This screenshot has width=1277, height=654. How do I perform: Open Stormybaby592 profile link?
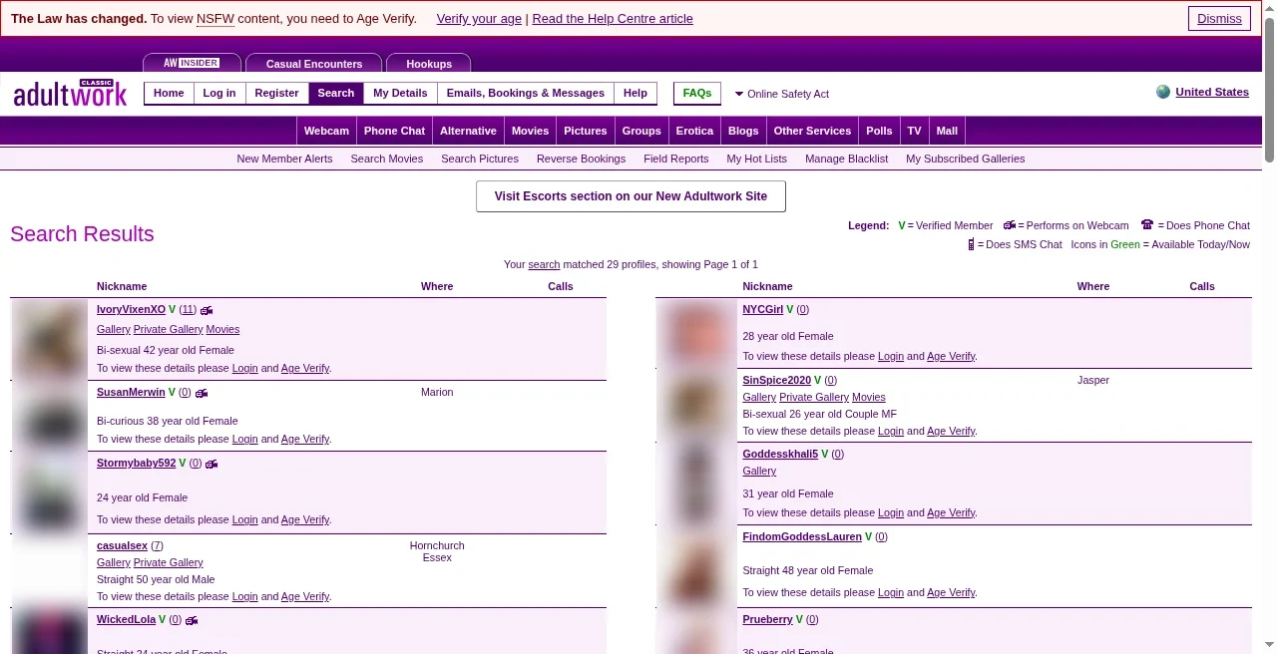136,464
